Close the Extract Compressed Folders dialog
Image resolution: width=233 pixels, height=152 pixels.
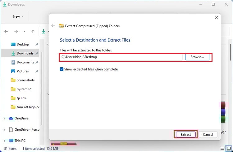point(217,17)
